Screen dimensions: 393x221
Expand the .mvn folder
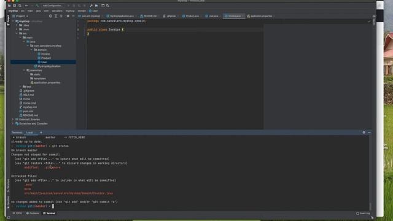[17, 29]
